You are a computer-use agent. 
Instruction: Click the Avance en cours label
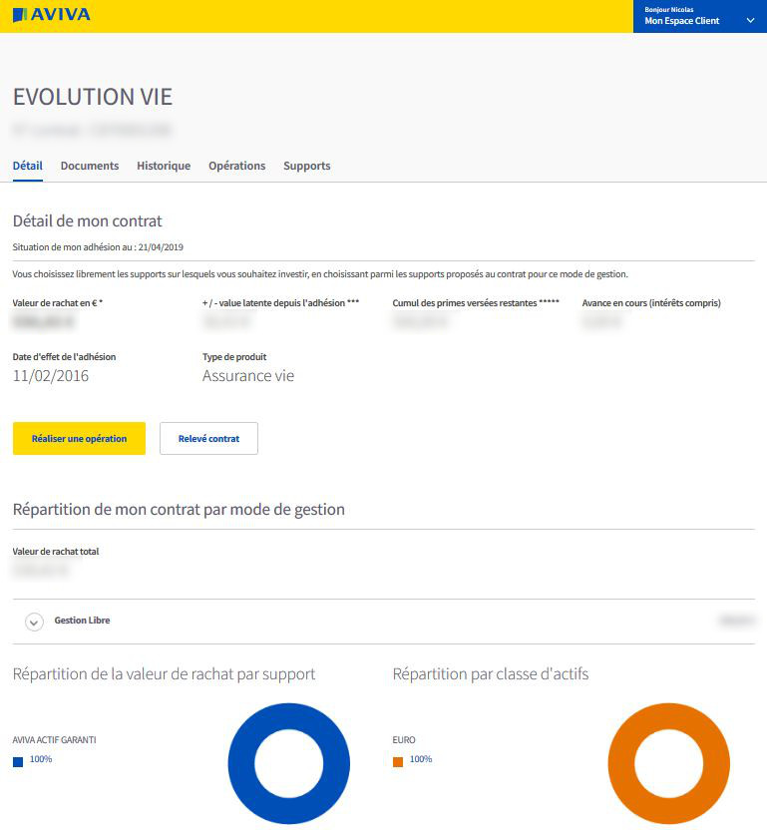pos(651,302)
